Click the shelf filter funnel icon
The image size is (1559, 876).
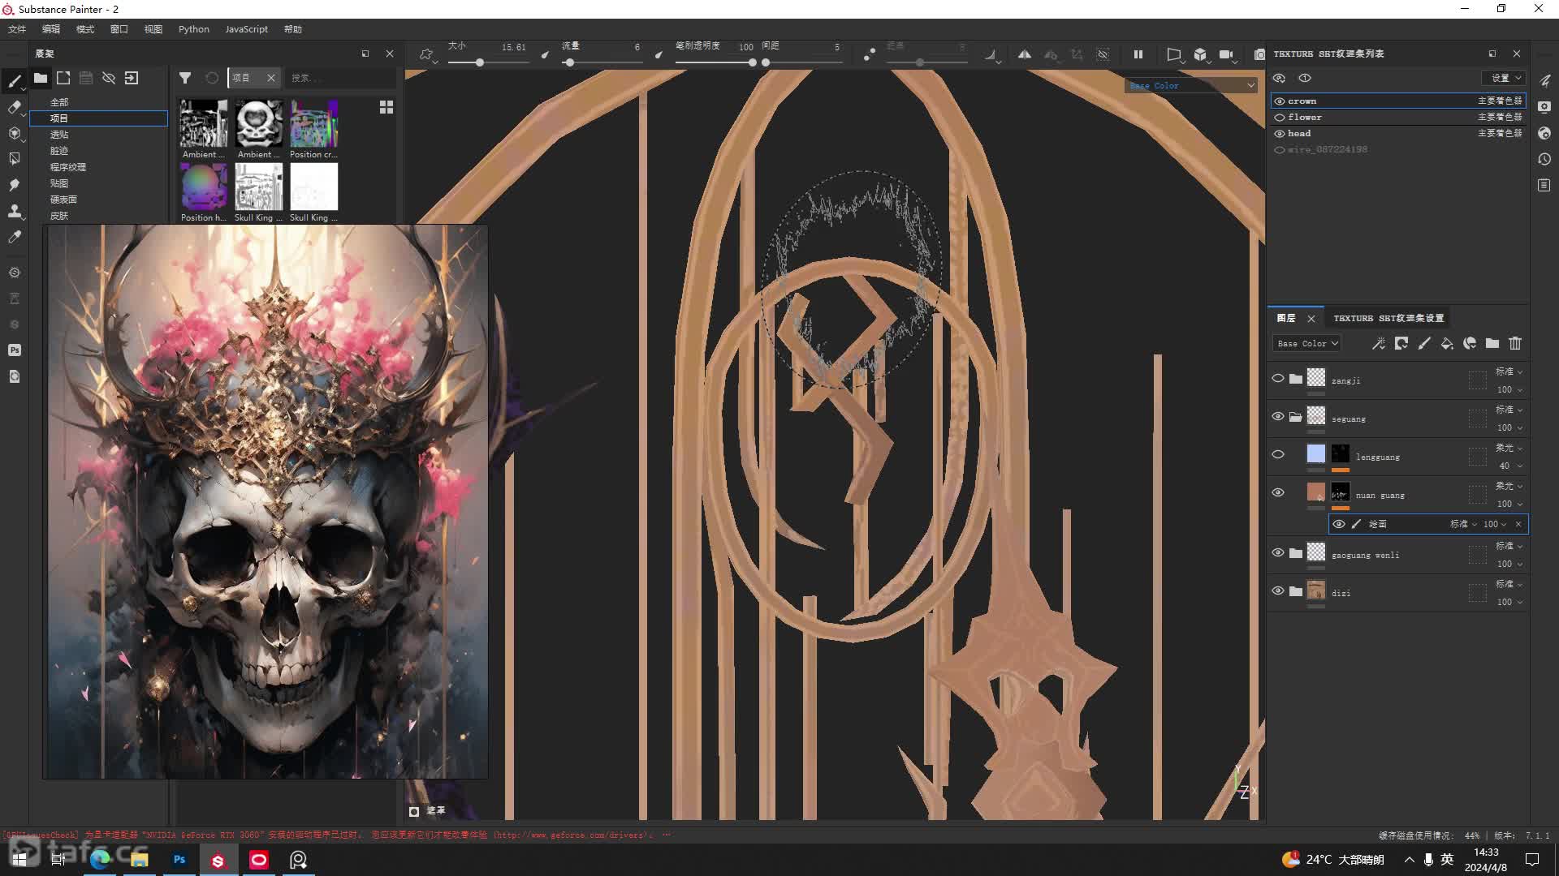[x=185, y=78]
